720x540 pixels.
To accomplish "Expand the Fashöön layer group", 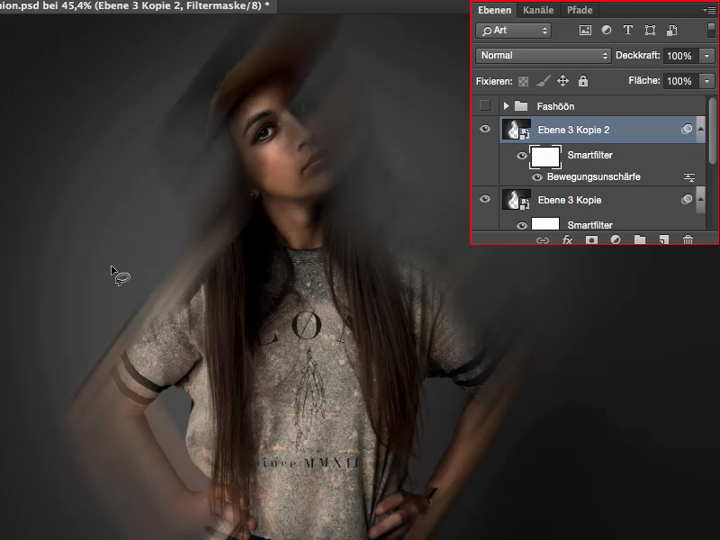I will pyautogui.click(x=505, y=105).
